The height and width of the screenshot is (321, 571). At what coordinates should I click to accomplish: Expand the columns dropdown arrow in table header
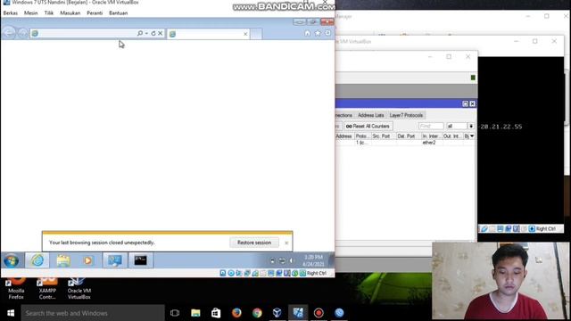(x=472, y=136)
